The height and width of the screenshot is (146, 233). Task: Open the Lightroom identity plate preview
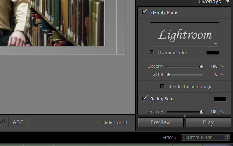(x=184, y=34)
